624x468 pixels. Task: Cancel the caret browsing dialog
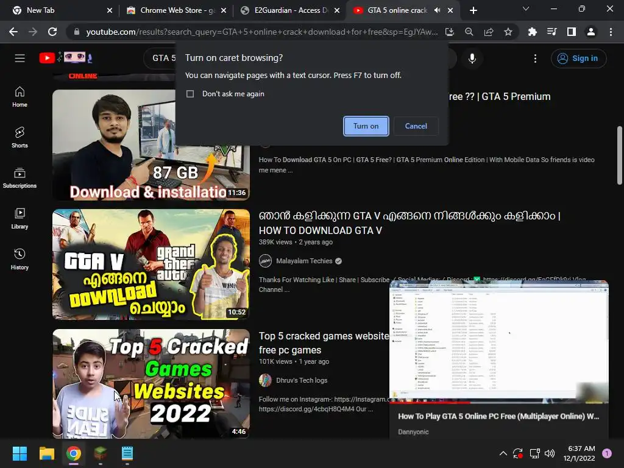[416, 126]
